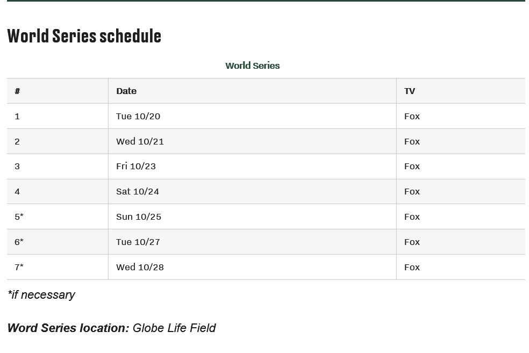The width and height of the screenshot is (529, 353).
Task: Click the *if necessary footnote
Action: tap(41, 295)
